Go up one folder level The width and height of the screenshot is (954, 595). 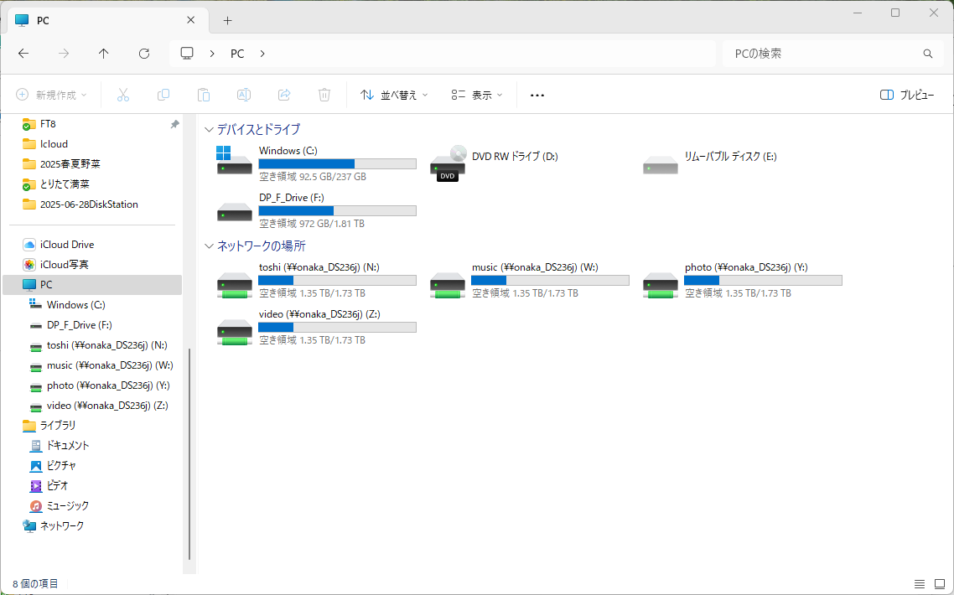pyautogui.click(x=103, y=54)
